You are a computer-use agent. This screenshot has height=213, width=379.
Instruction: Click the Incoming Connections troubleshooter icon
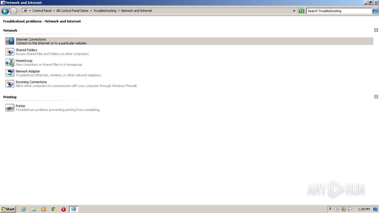click(10, 84)
